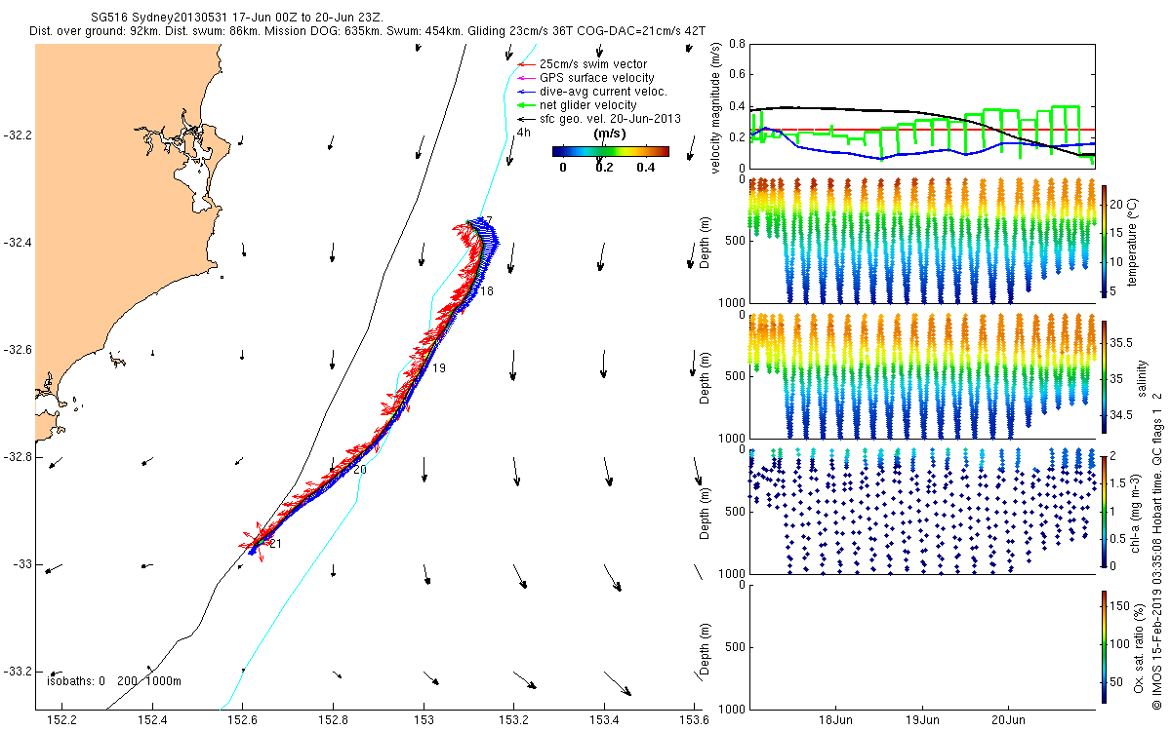Click the 'velocity magnitude (m/s)' axis label
The width and height of the screenshot is (1171, 731).
tap(715, 107)
